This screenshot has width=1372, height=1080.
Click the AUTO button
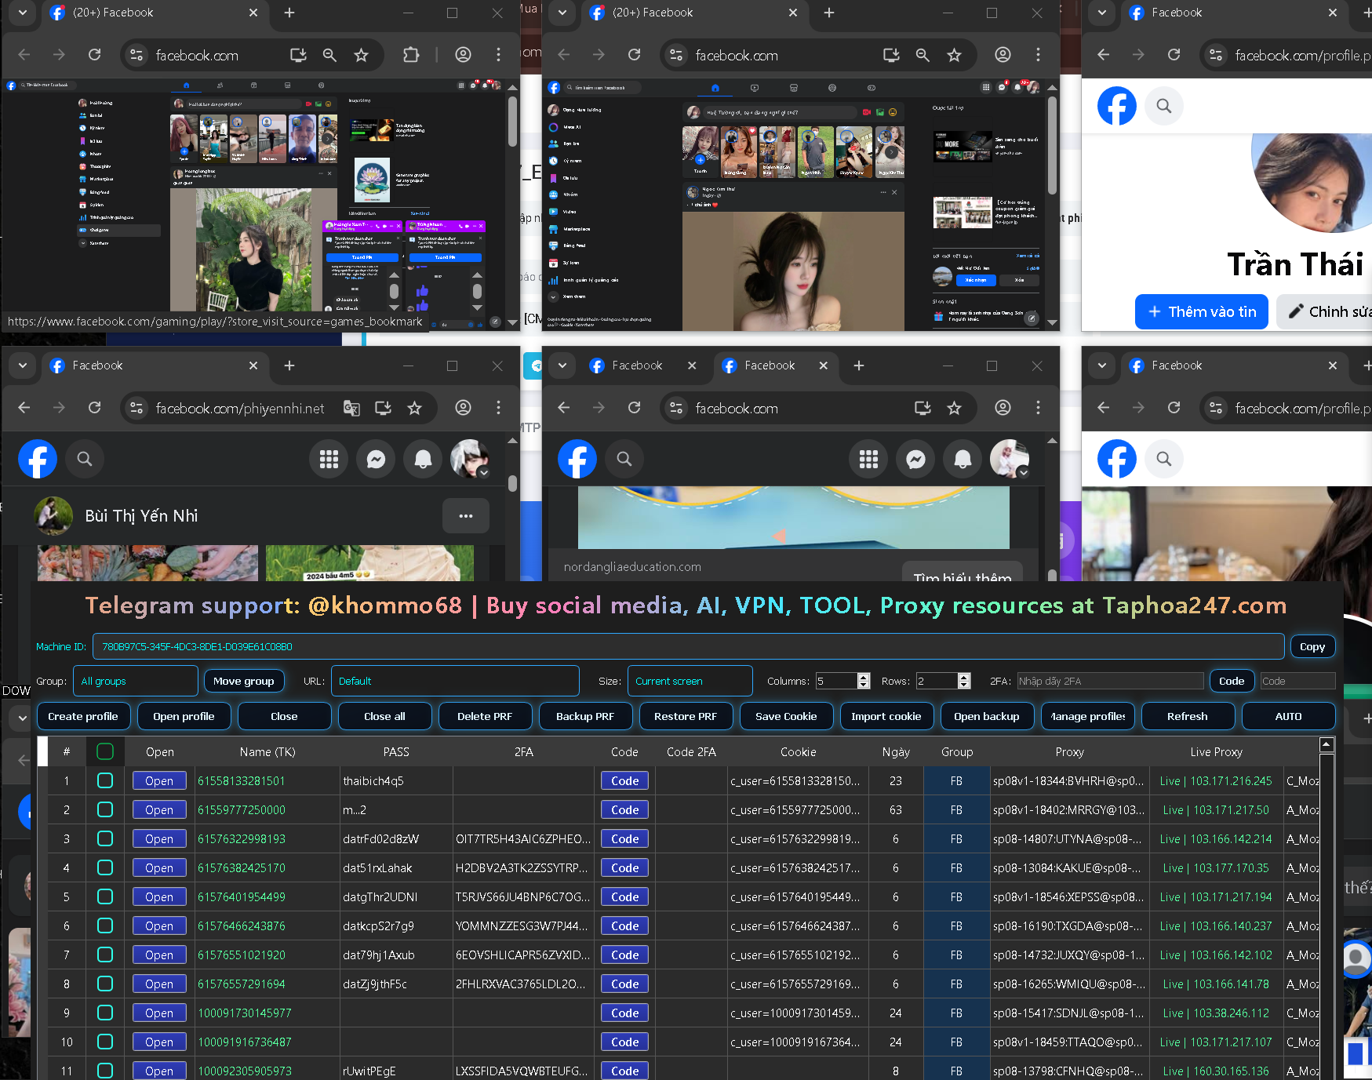(x=1288, y=716)
